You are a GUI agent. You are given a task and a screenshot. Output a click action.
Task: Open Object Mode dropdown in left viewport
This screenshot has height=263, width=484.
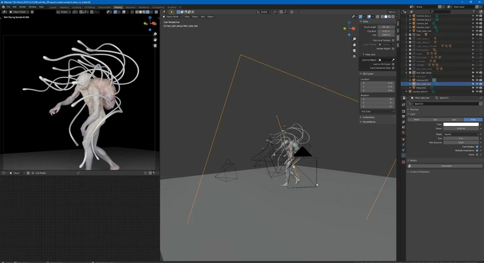(x=19, y=12)
